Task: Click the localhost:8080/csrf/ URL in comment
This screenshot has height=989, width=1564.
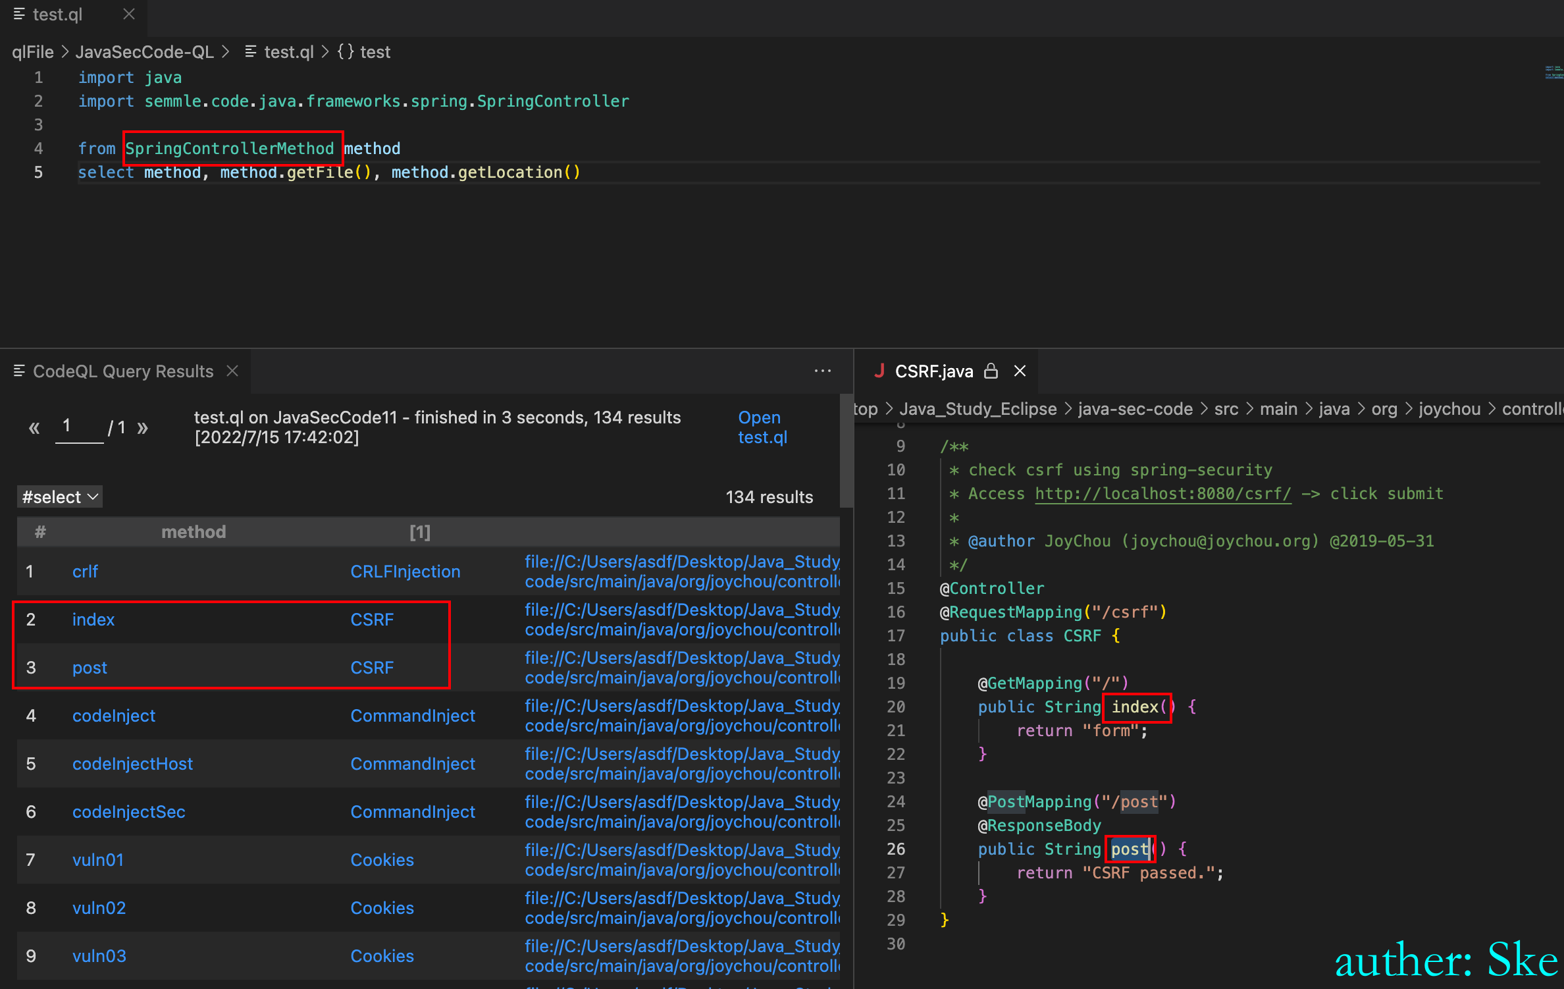Action: (1163, 494)
